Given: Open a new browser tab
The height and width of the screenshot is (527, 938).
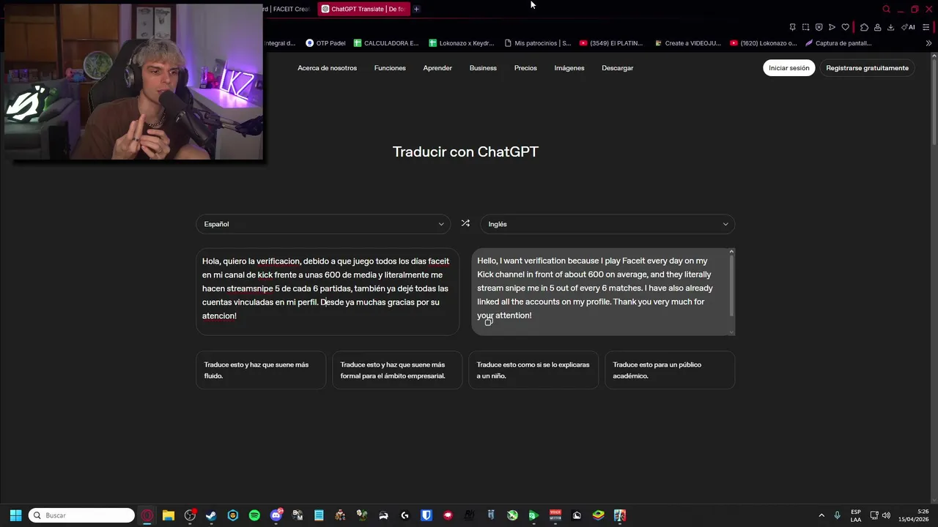Looking at the screenshot, I should [x=416, y=9].
